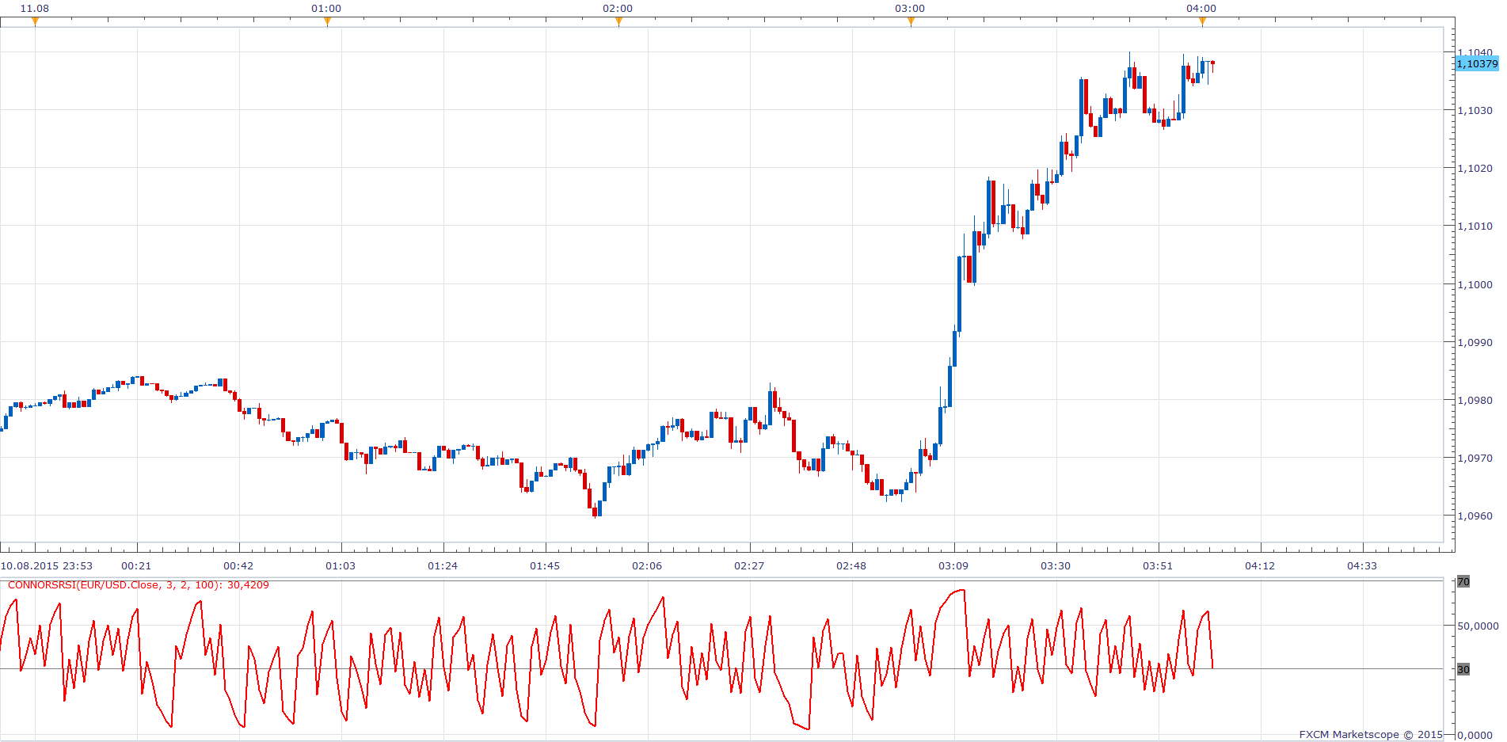
Task: Click the 1,0960 price axis label
Action: (1475, 516)
